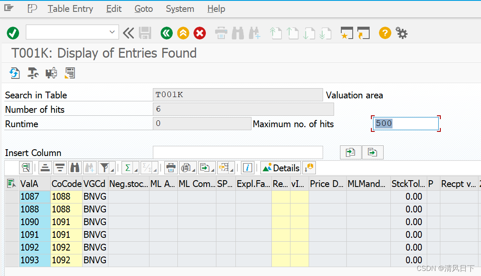481x276 pixels.
Task: Open the Table Entry menu
Action: point(70,9)
